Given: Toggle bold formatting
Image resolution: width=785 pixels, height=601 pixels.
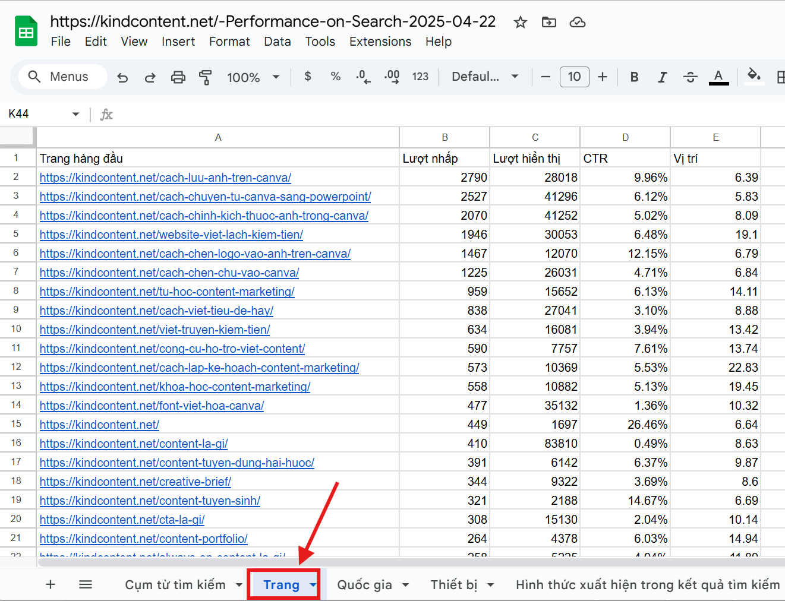Looking at the screenshot, I should [x=635, y=77].
